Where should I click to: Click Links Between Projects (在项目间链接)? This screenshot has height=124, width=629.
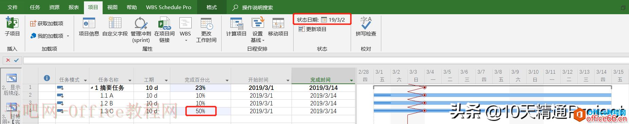click(164, 30)
